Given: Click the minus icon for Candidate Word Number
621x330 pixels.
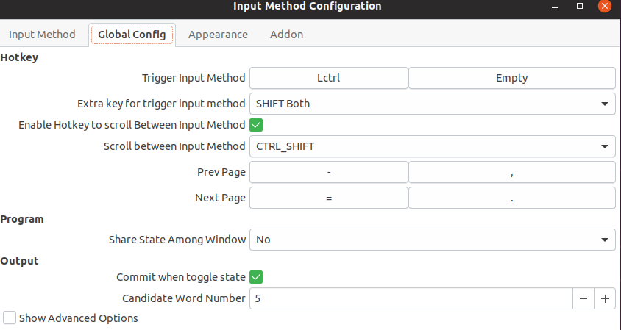Looking at the screenshot, I should [x=583, y=298].
